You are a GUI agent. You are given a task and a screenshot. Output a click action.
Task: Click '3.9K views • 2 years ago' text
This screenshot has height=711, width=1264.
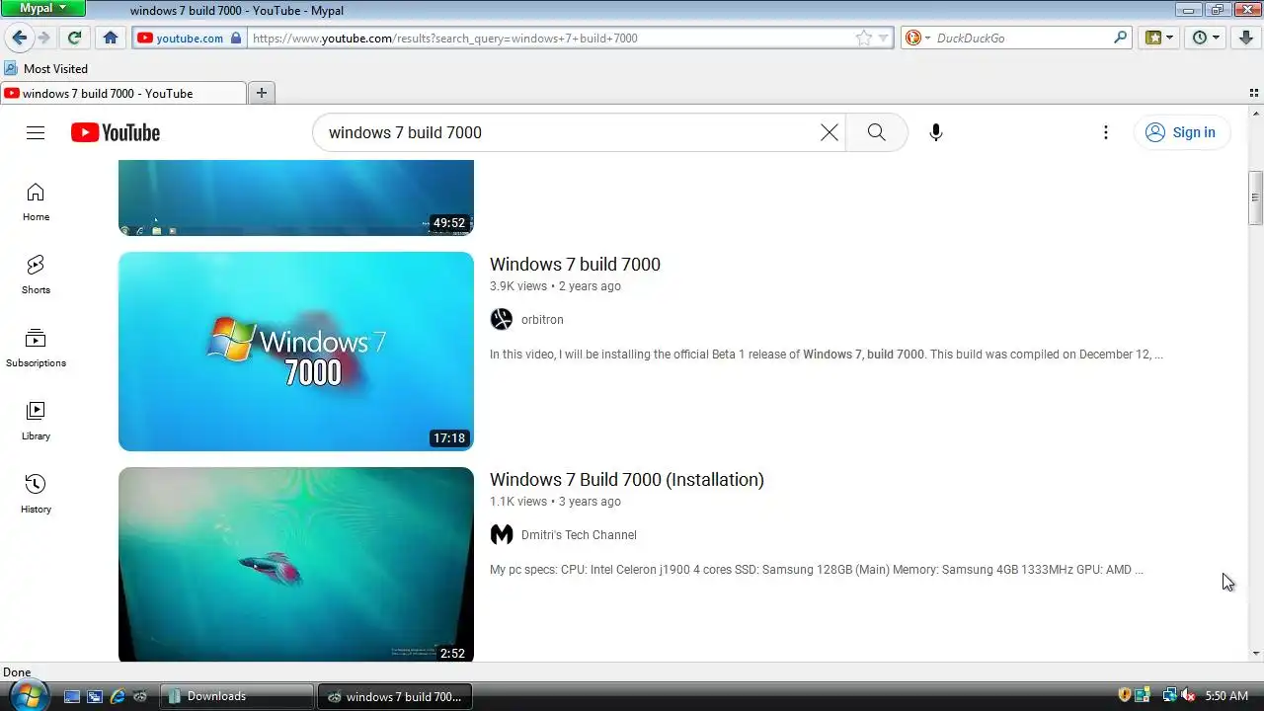[555, 286]
